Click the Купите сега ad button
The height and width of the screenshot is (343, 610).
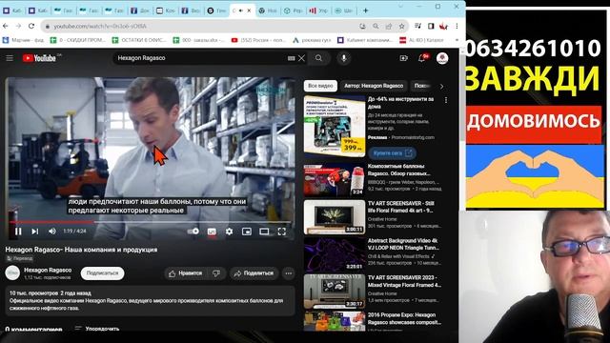[392, 153]
